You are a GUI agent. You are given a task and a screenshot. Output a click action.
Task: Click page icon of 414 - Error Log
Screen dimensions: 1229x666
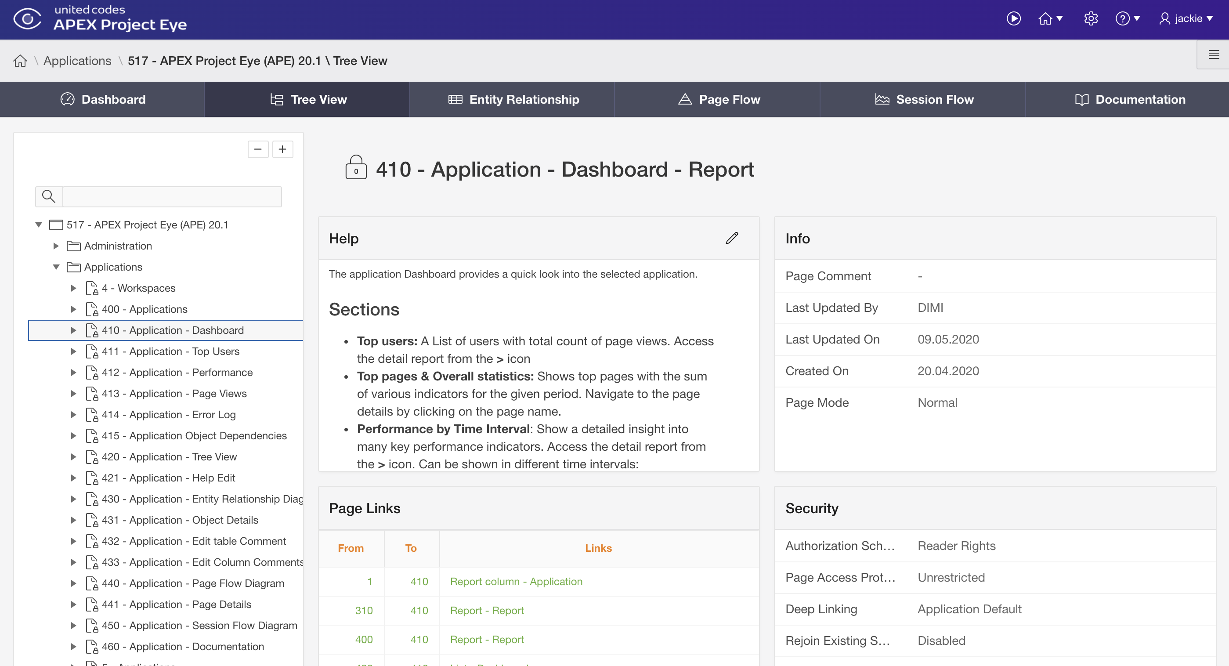click(92, 415)
